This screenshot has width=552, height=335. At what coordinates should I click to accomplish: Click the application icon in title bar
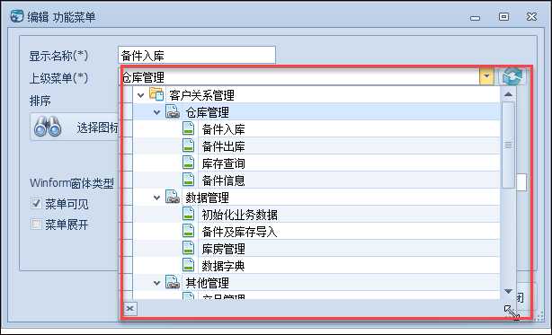click(17, 16)
